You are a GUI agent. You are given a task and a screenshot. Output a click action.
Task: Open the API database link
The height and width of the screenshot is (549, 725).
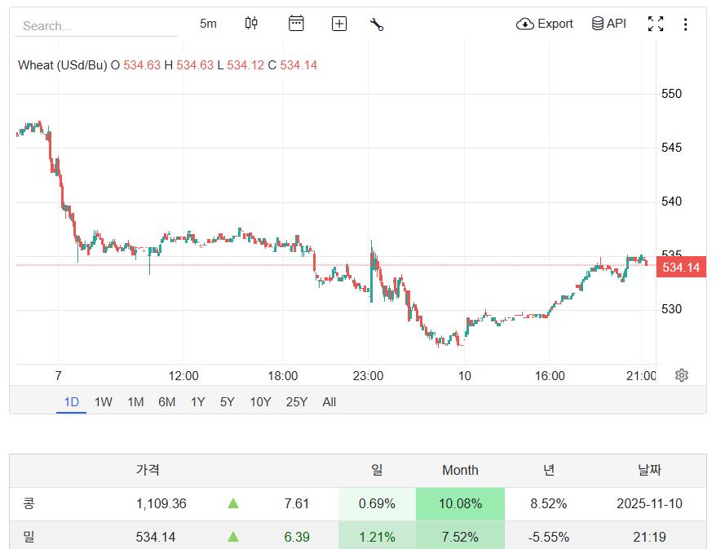(608, 24)
